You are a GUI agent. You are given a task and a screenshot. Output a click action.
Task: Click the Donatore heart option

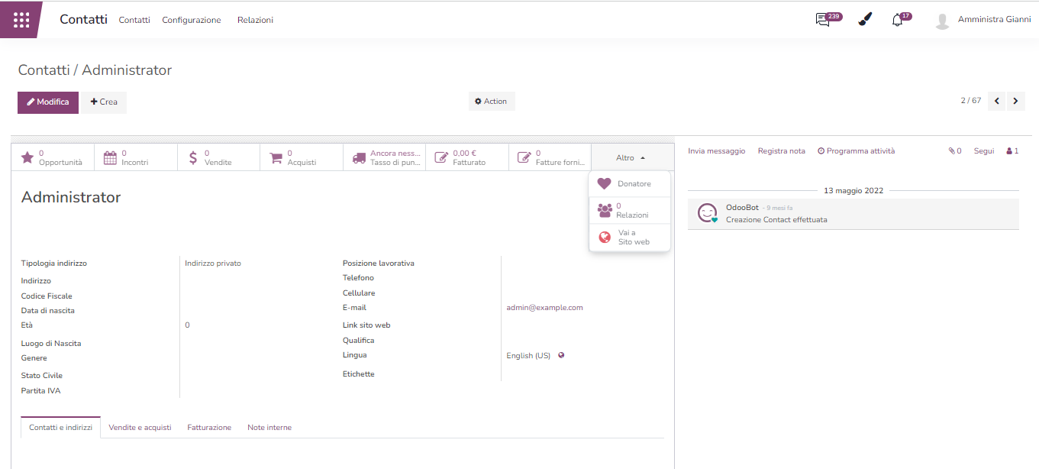[629, 184]
